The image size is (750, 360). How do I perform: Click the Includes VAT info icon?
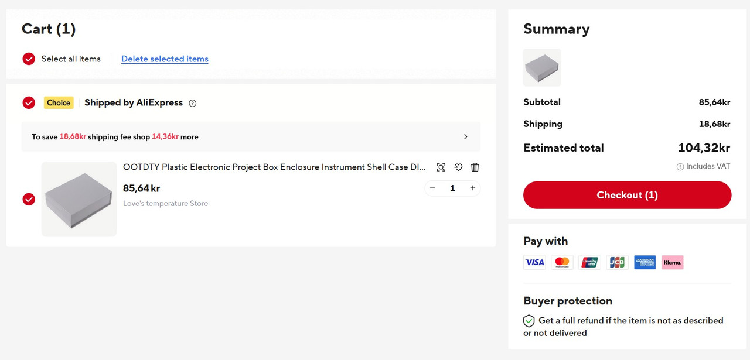click(680, 167)
